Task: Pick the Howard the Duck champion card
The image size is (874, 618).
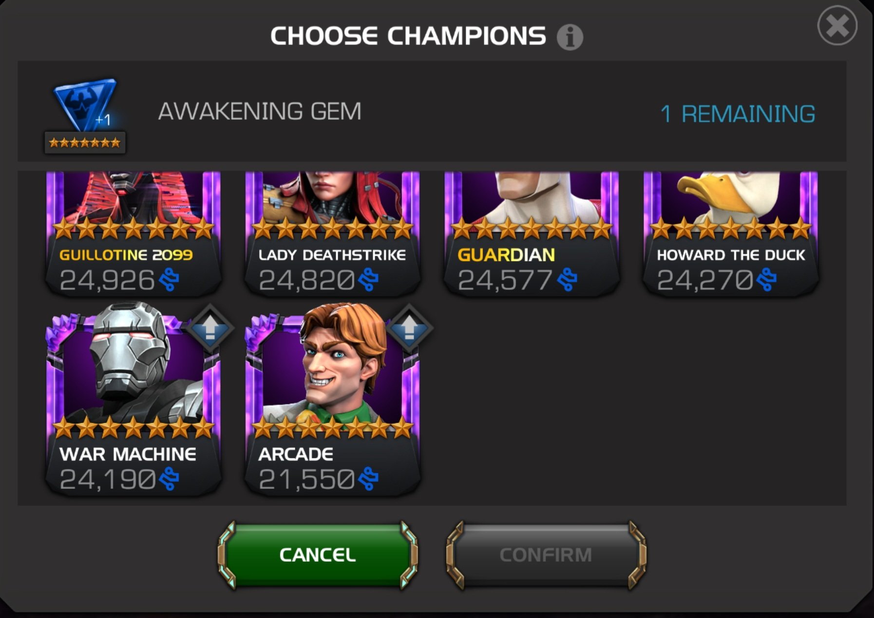Action: click(731, 233)
